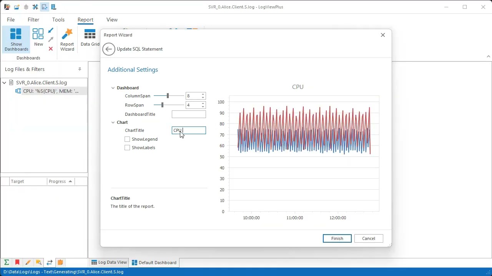Image resolution: width=492 pixels, height=276 pixels.
Task: Collapse the ribbon with the chevron arrow
Action: pos(489,56)
